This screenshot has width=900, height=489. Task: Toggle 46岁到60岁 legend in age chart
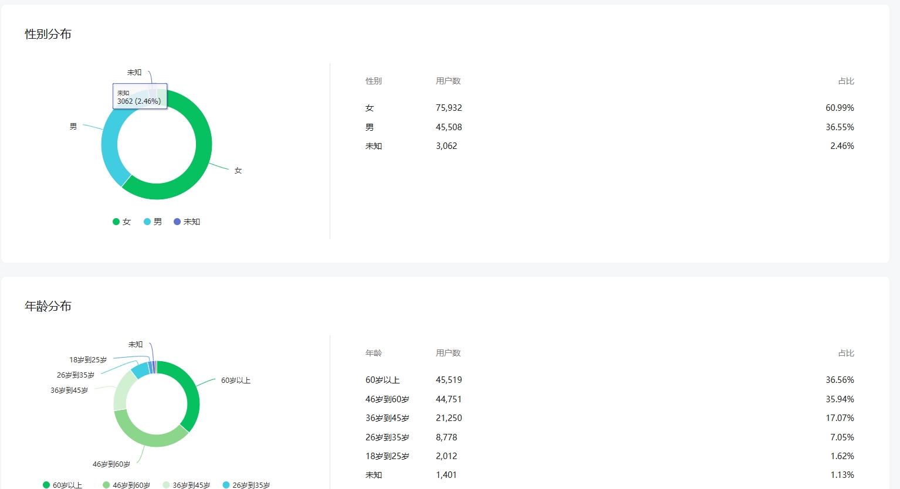click(126, 485)
